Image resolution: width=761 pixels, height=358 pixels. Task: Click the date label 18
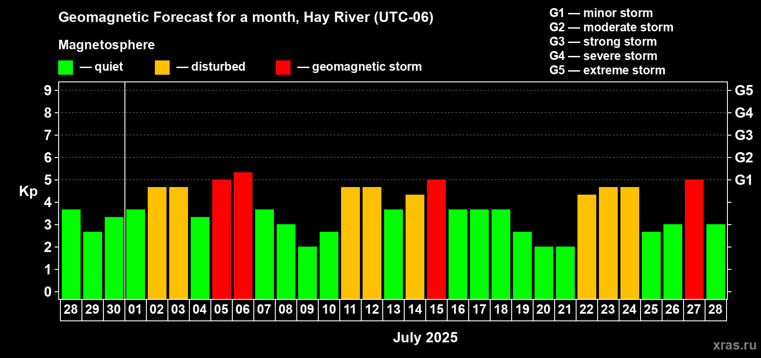(500, 310)
